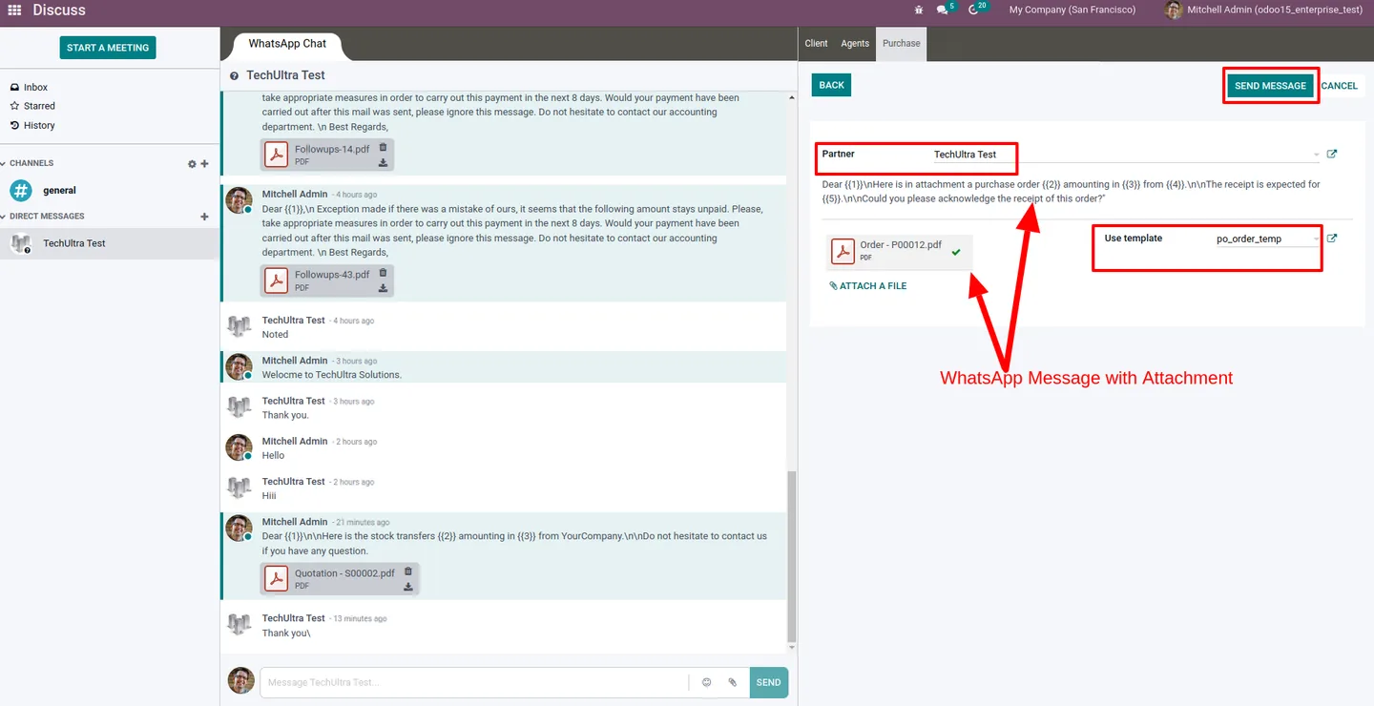Open the Use template po_order_temp dropdown
Image resolution: width=1374 pixels, height=706 pixels.
click(x=1268, y=239)
